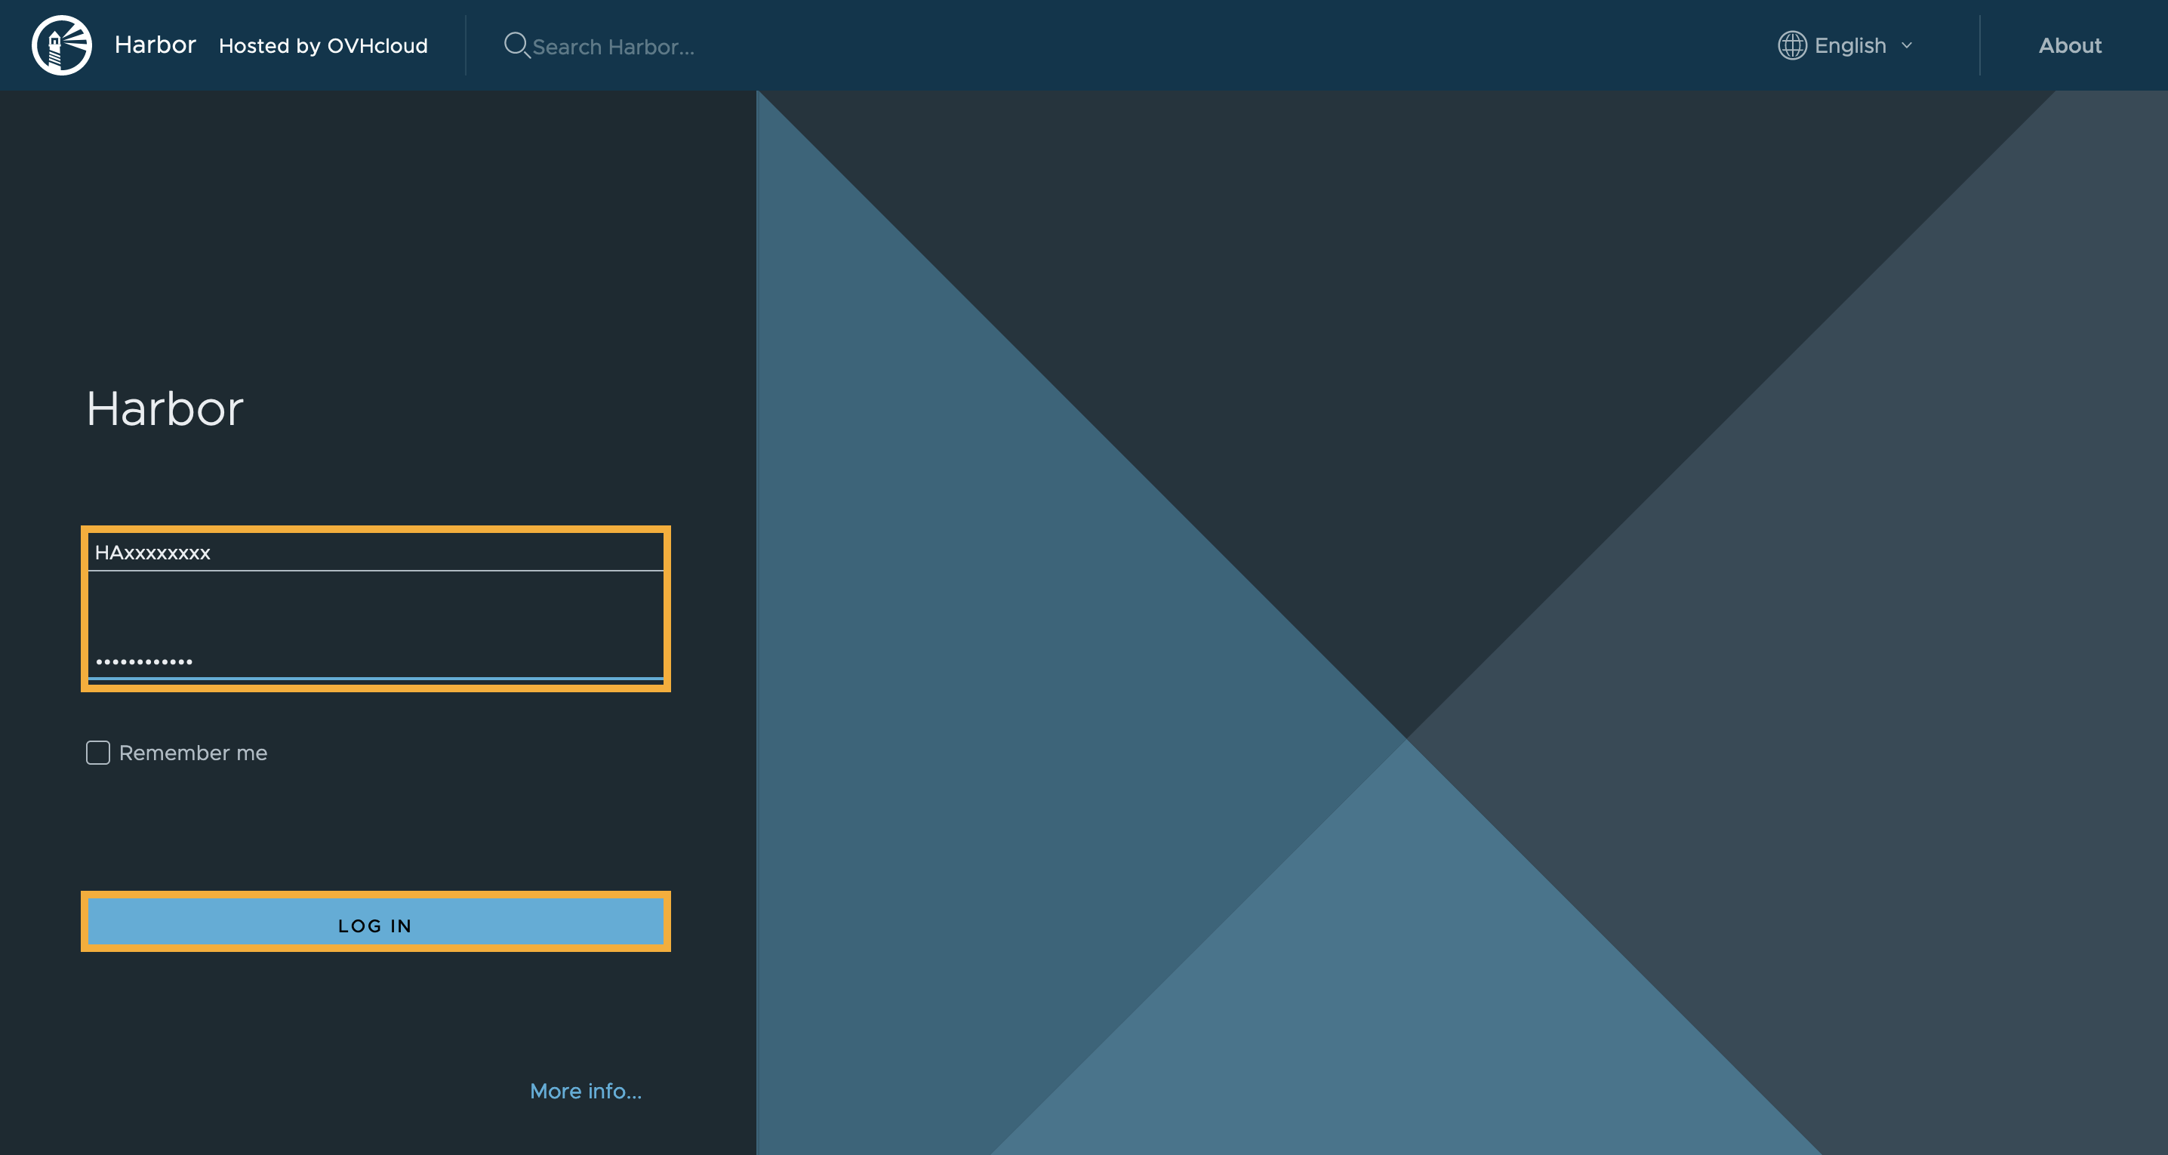The height and width of the screenshot is (1155, 2168).
Task: Click the username field containing HAxxxxxxxx
Action: [x=375, y=553]
